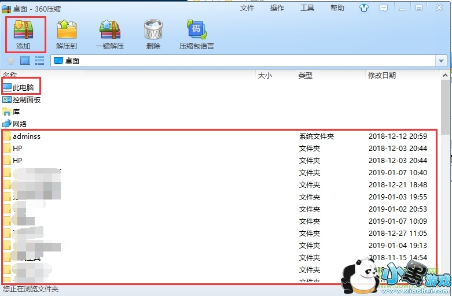452x296 pixels.
Task: Click the 删除 (Delete) trash icon
Action: (x=153, y=29)
